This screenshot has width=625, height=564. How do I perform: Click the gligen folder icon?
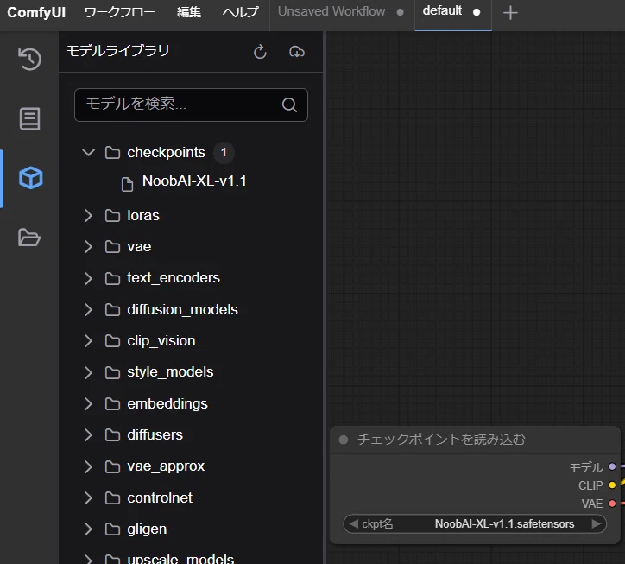pyautogui.click(x=112, y=529)
